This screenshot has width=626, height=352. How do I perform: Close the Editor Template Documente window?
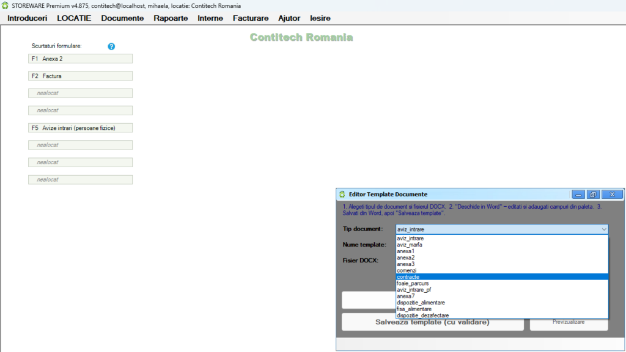pos(612,195)
